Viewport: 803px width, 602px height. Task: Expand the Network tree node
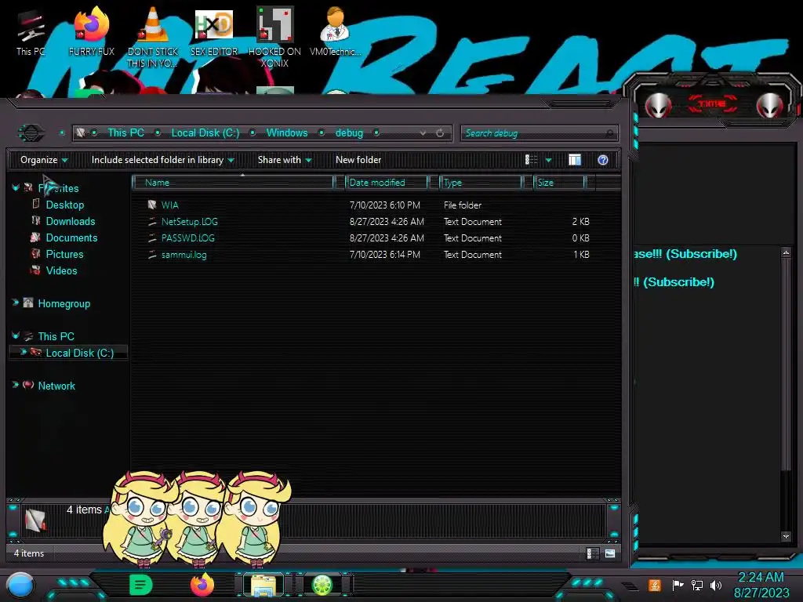coord(16,385)
